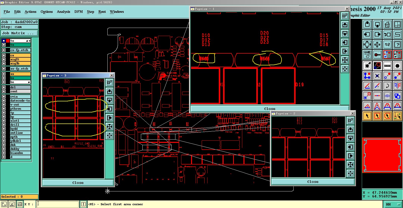Select the net select arrow tool
Viewport: 403px width, 208px height.
[397, 116]
